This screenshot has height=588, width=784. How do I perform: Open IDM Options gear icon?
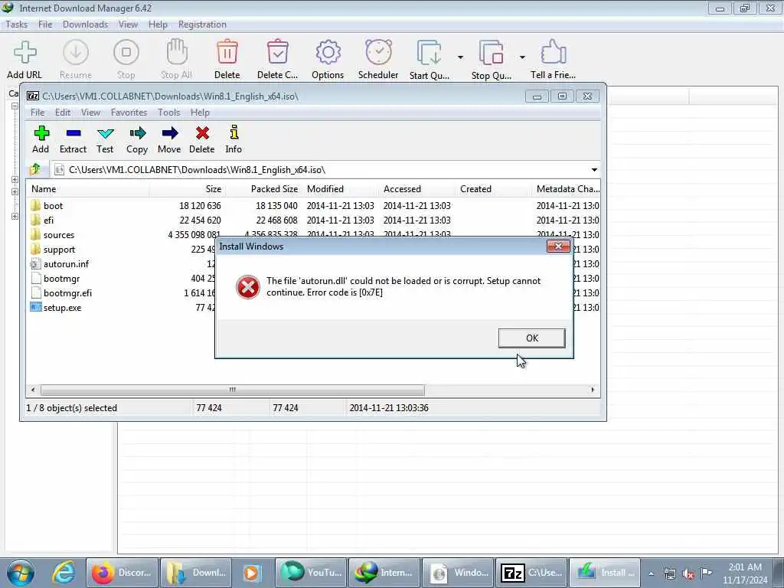(x=328, y=53)
